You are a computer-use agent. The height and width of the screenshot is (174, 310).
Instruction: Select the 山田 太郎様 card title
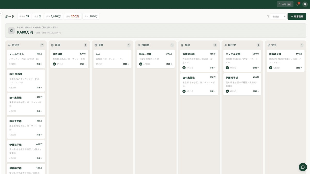pos(16,74)
